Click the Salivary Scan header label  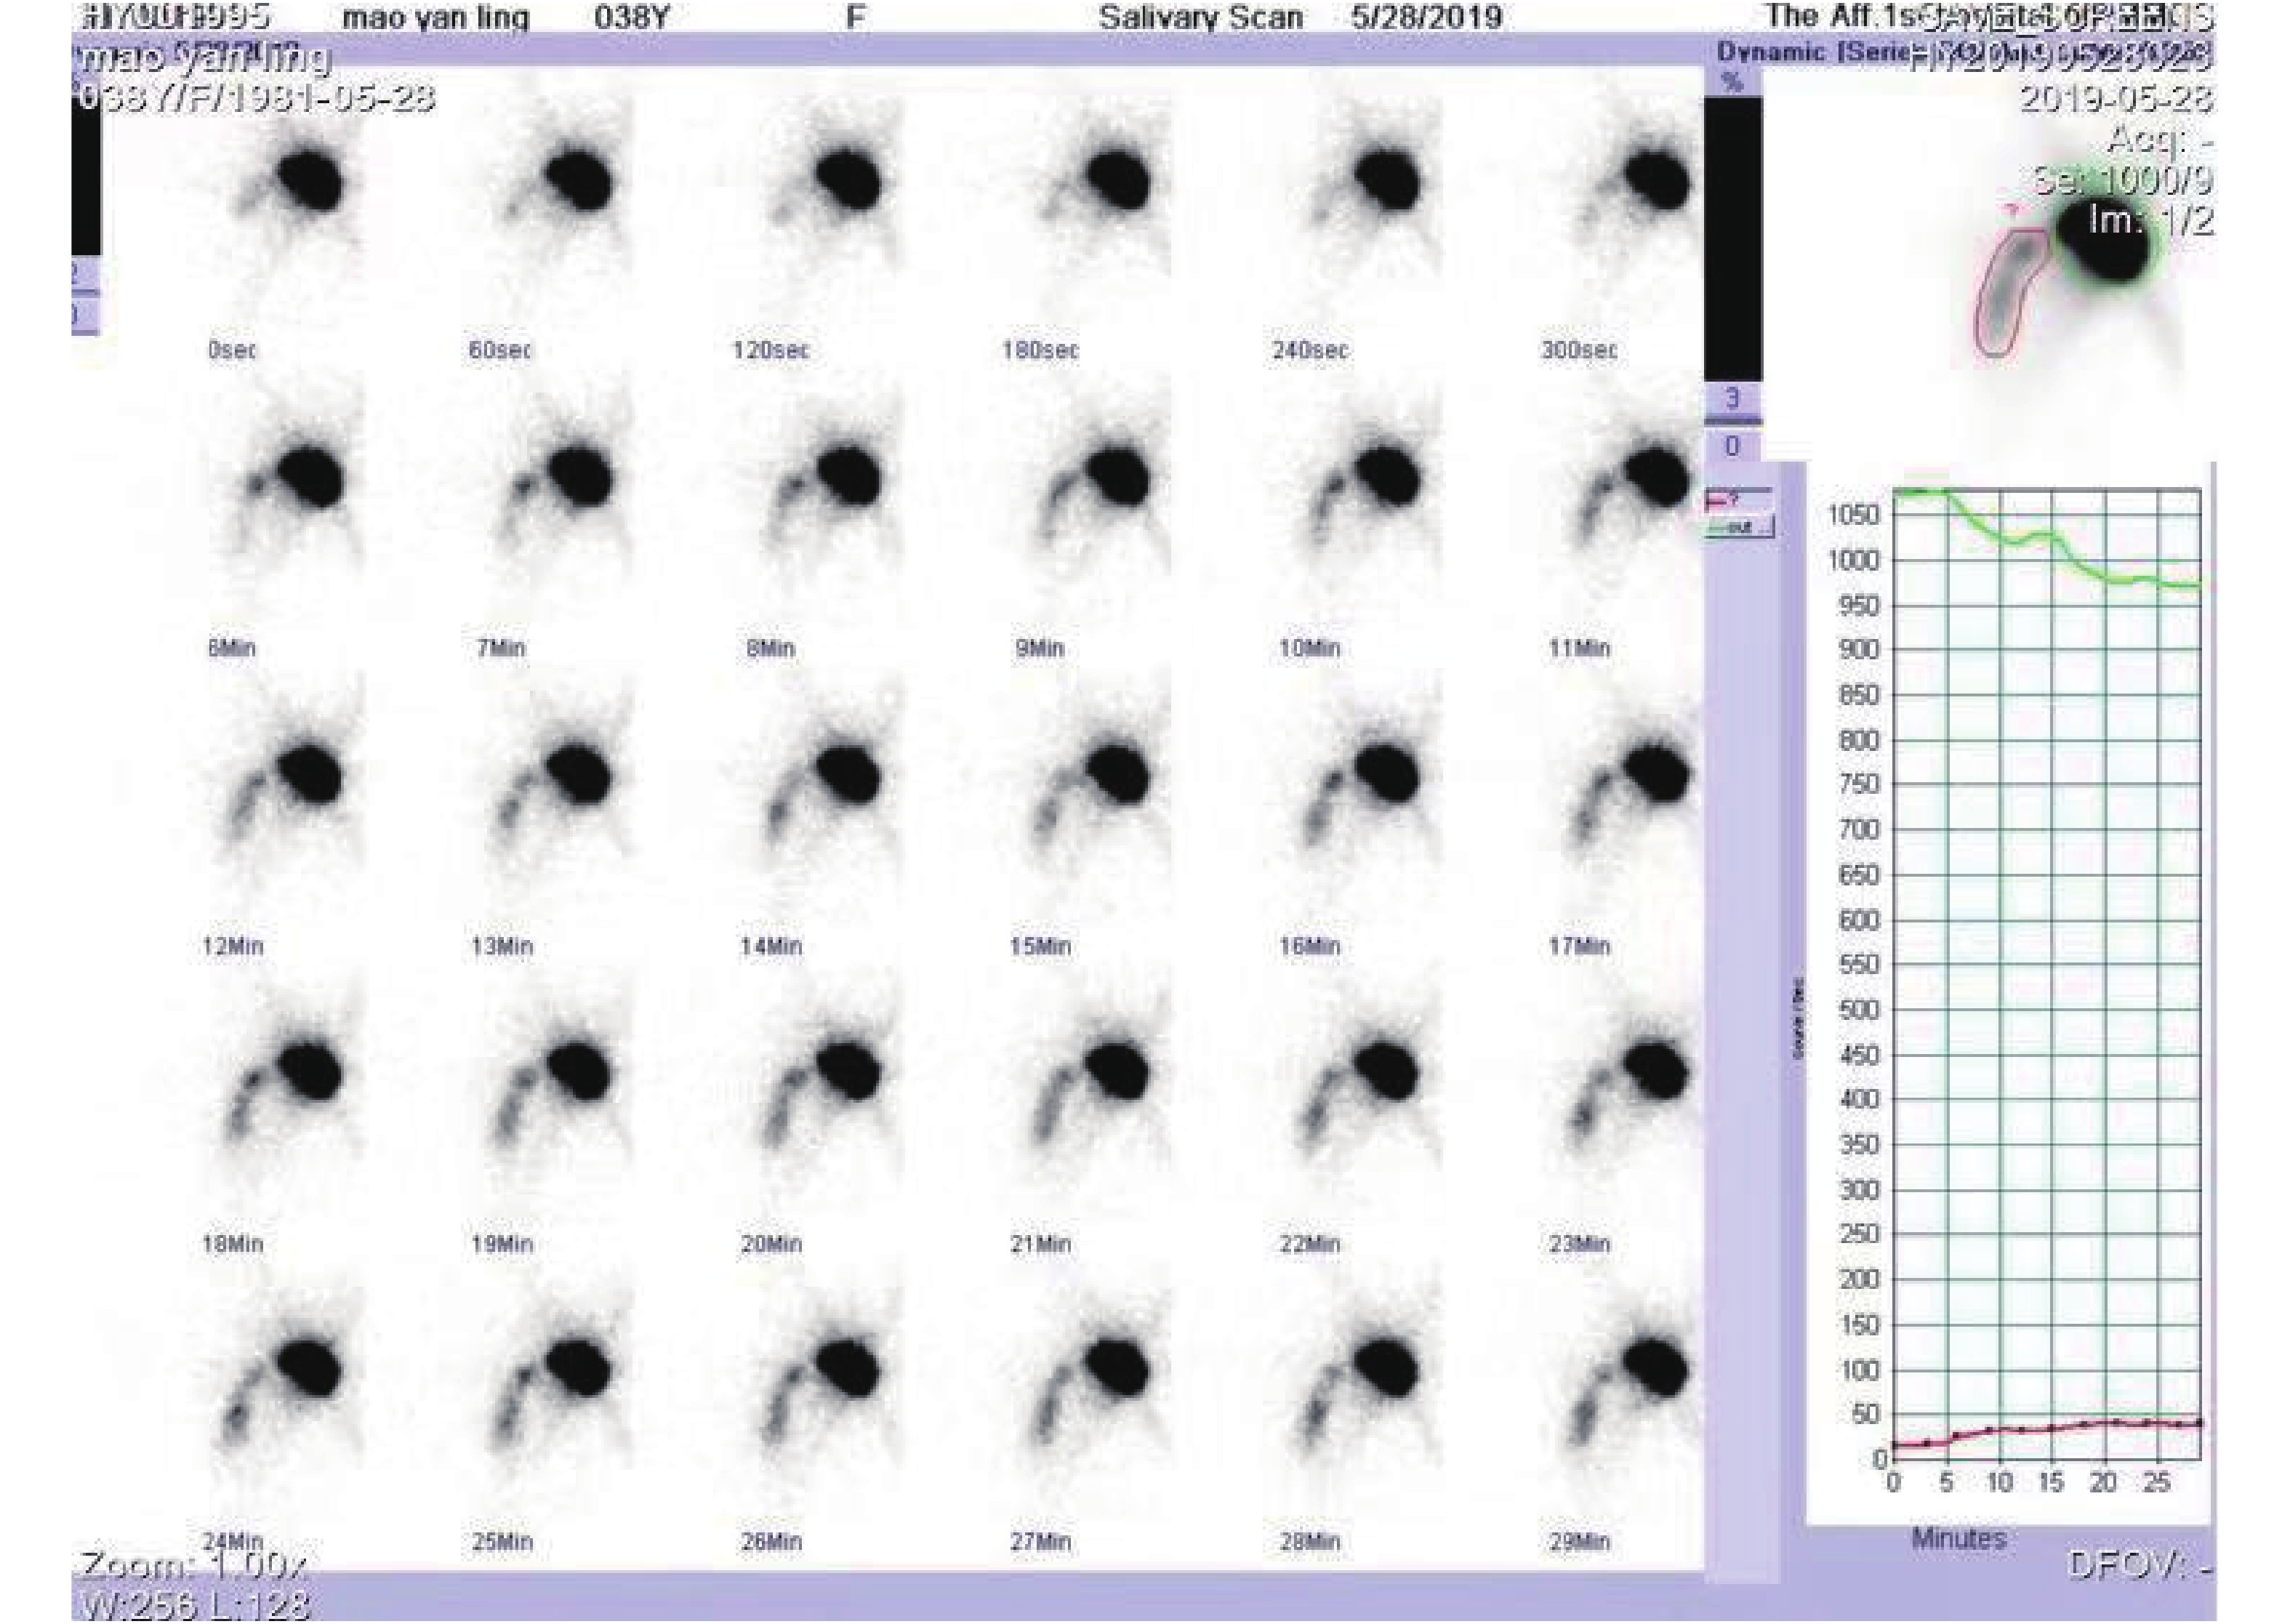pos(1200,17)
